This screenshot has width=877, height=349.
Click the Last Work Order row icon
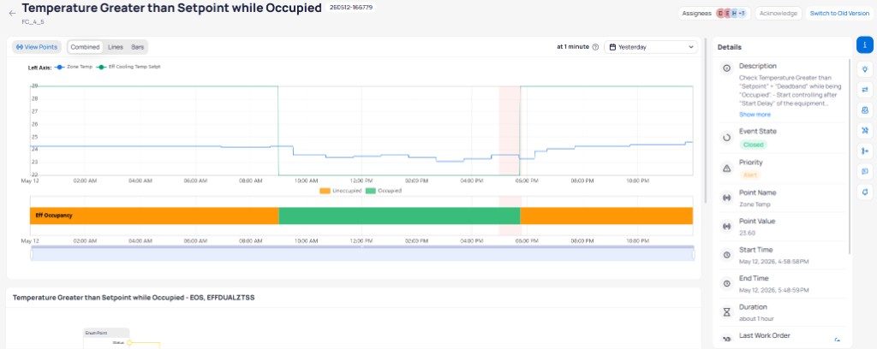coord(726,339)
